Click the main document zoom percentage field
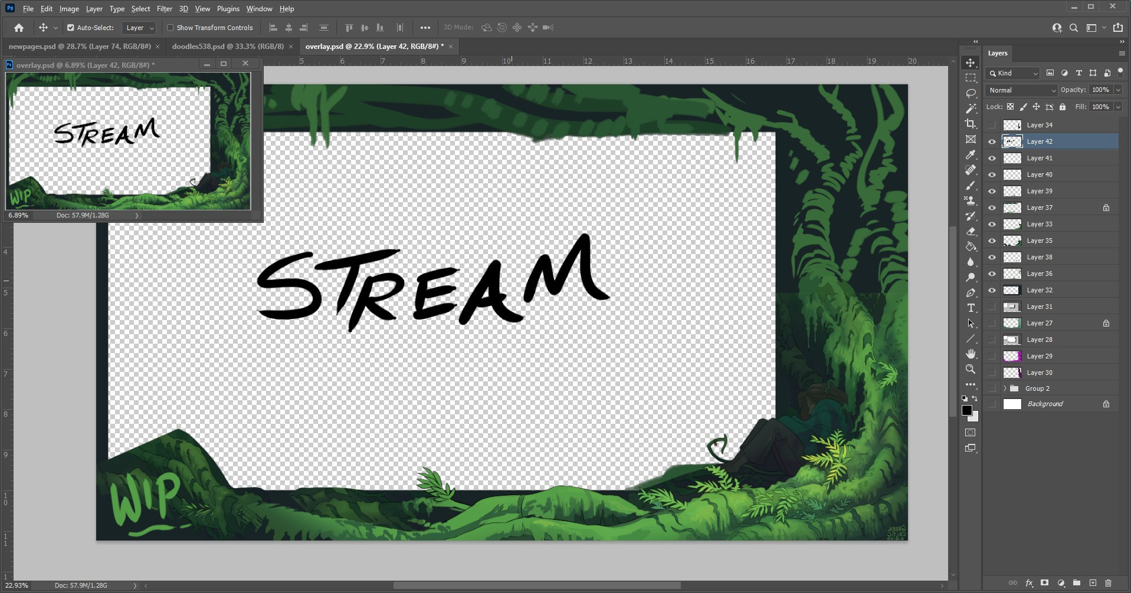 click(17, 585)
